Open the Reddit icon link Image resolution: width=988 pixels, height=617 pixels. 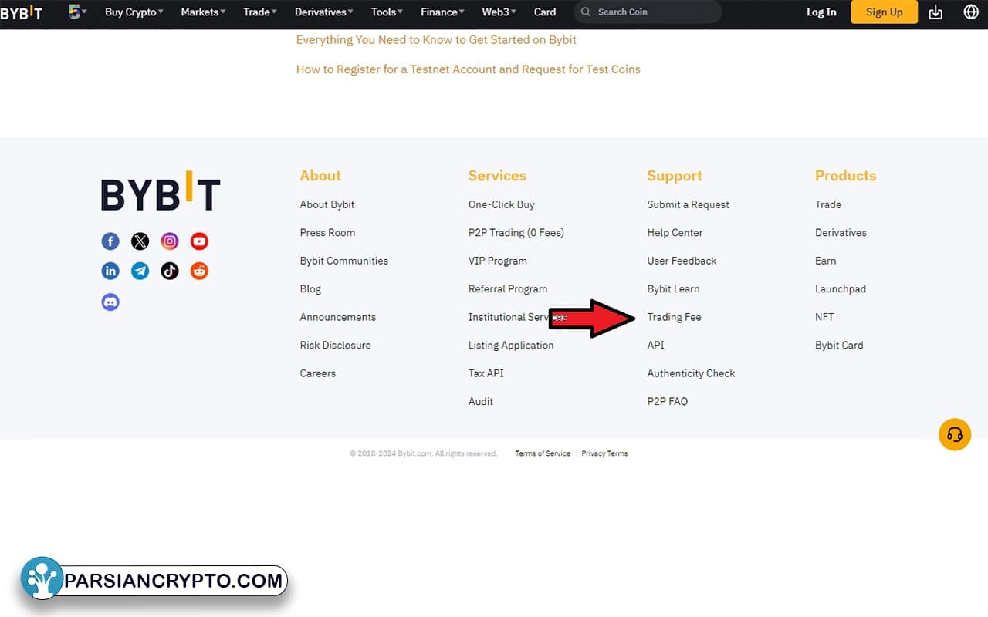(x=199, y=271)
